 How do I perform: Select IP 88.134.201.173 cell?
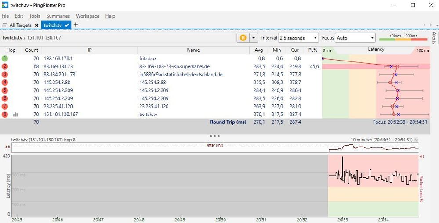pyautogui.click(x=59, y=75)
